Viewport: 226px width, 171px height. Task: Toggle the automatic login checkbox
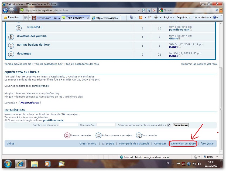pyautogui.click(x=169, y=125)
